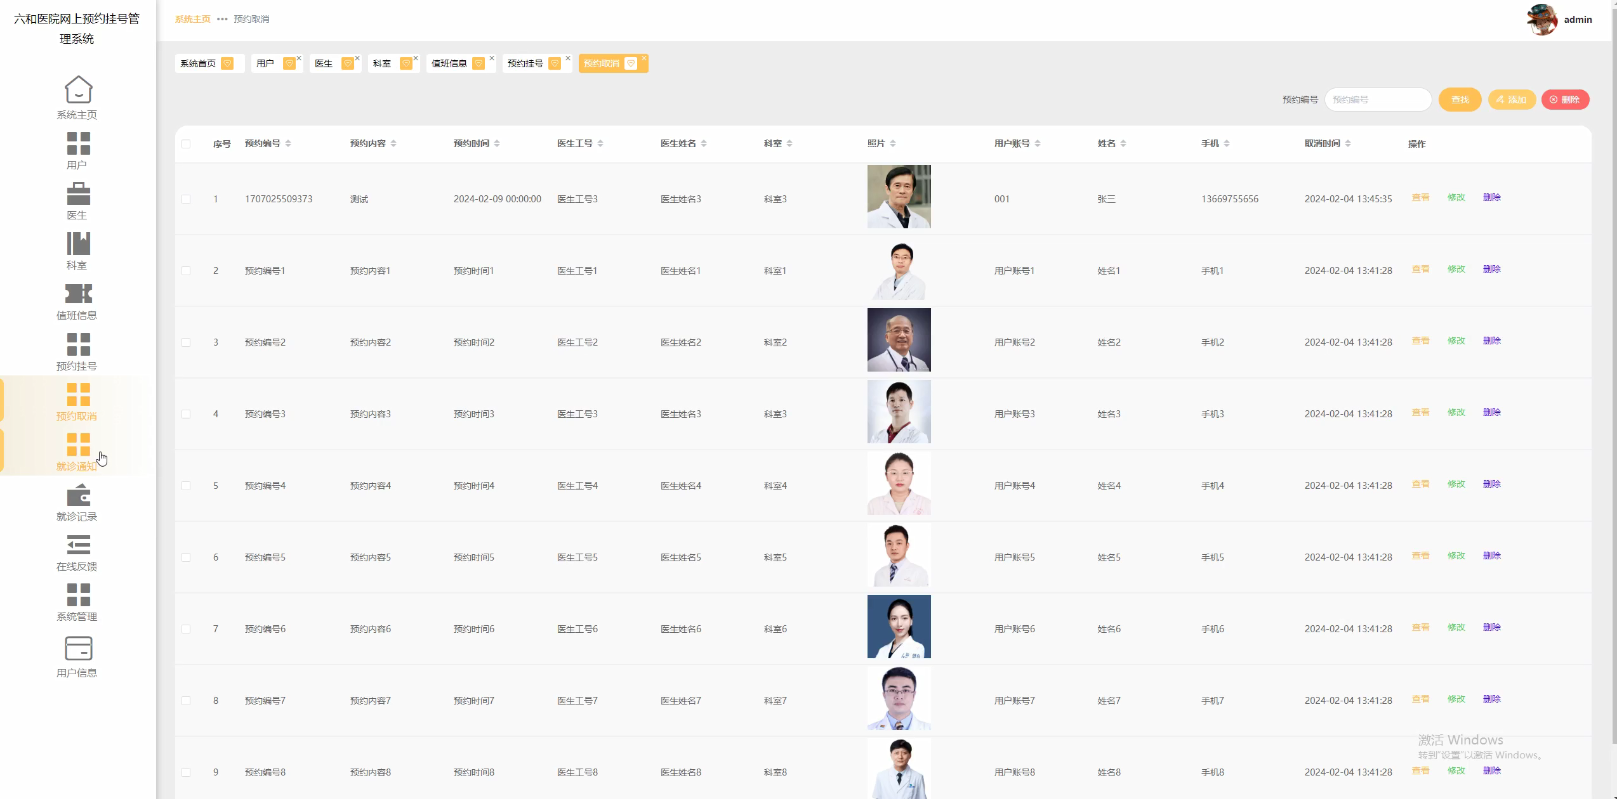Close the 科室 tab
1617x799 pixels.
[x=416, y=58]
